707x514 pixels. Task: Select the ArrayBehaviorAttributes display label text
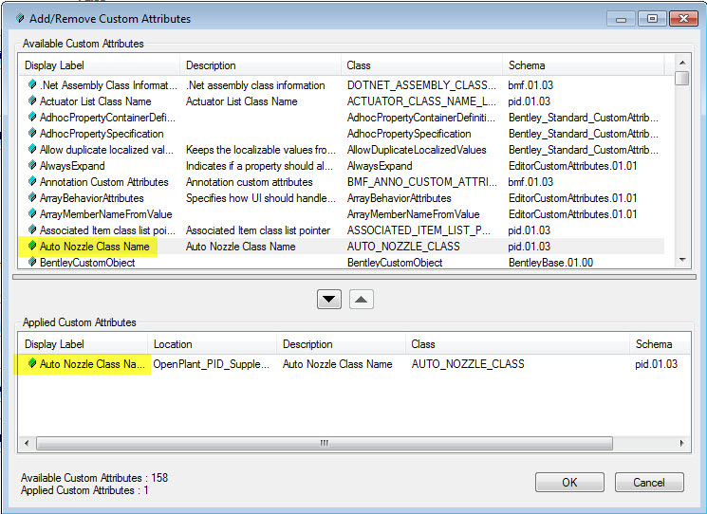point(91,198)
